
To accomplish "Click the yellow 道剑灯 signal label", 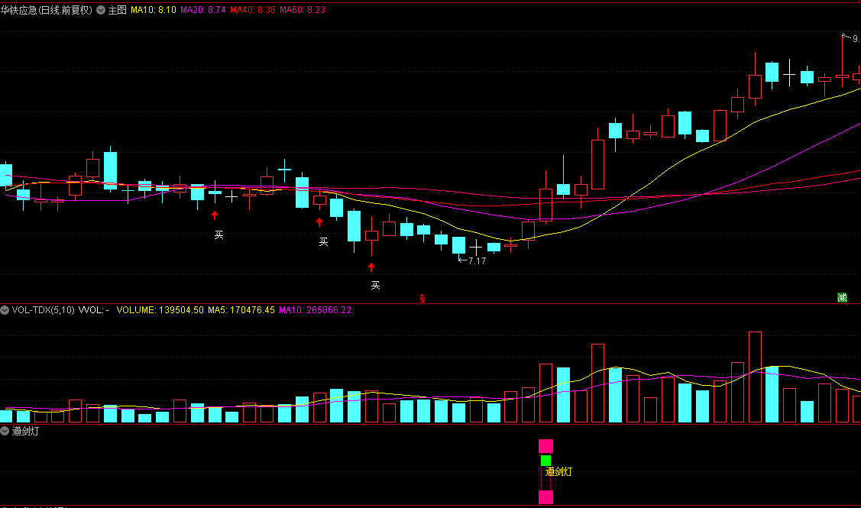I will 558,471.
